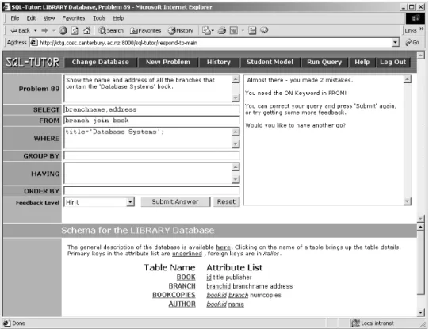Click into the GROUP BY field
This screenshot has width=429, height=329.
click(x=151, y=155)
